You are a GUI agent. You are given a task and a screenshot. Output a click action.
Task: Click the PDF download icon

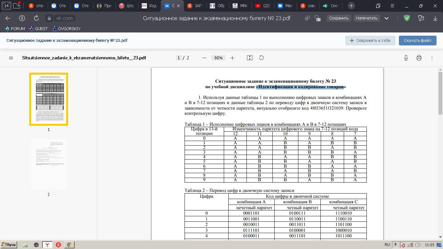point(406,58)
